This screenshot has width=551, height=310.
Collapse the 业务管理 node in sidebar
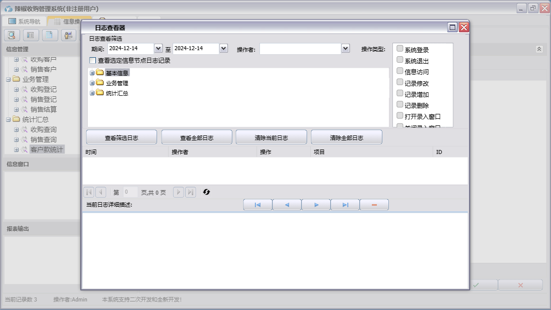coord(8,80)
